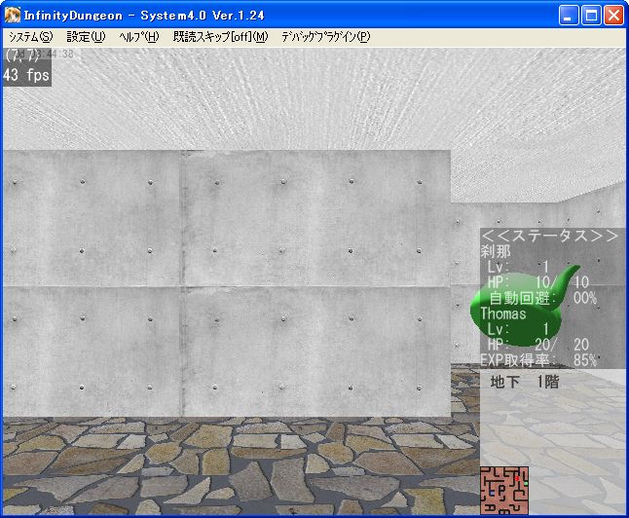
Task: Maximize the InfinityDungeon window
Action: pyautogui.click(x=591, y=16)
